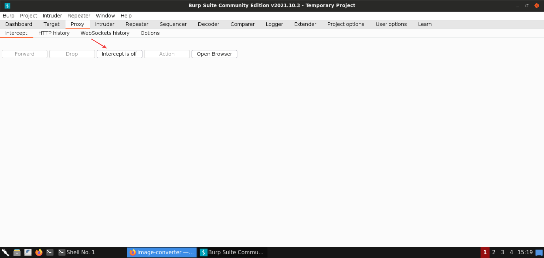Select the Burp Suite taskbar entry
The image size is (544, 258).
pyautogui.click(x=232, y=252)
